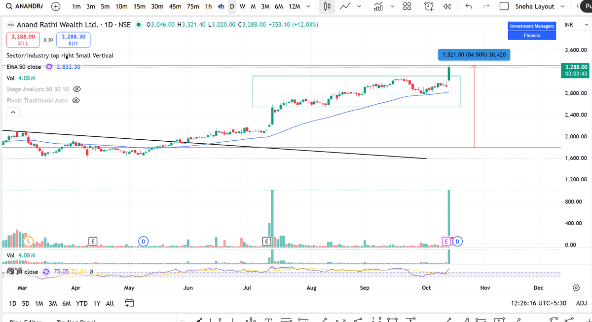
Task: Open the Trading Panel tab
Action: point(74,320)
